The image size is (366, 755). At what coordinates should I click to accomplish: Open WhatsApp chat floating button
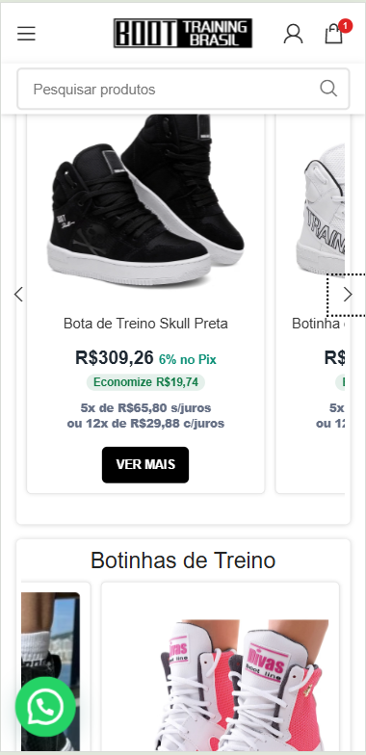[x=45, y=707]
